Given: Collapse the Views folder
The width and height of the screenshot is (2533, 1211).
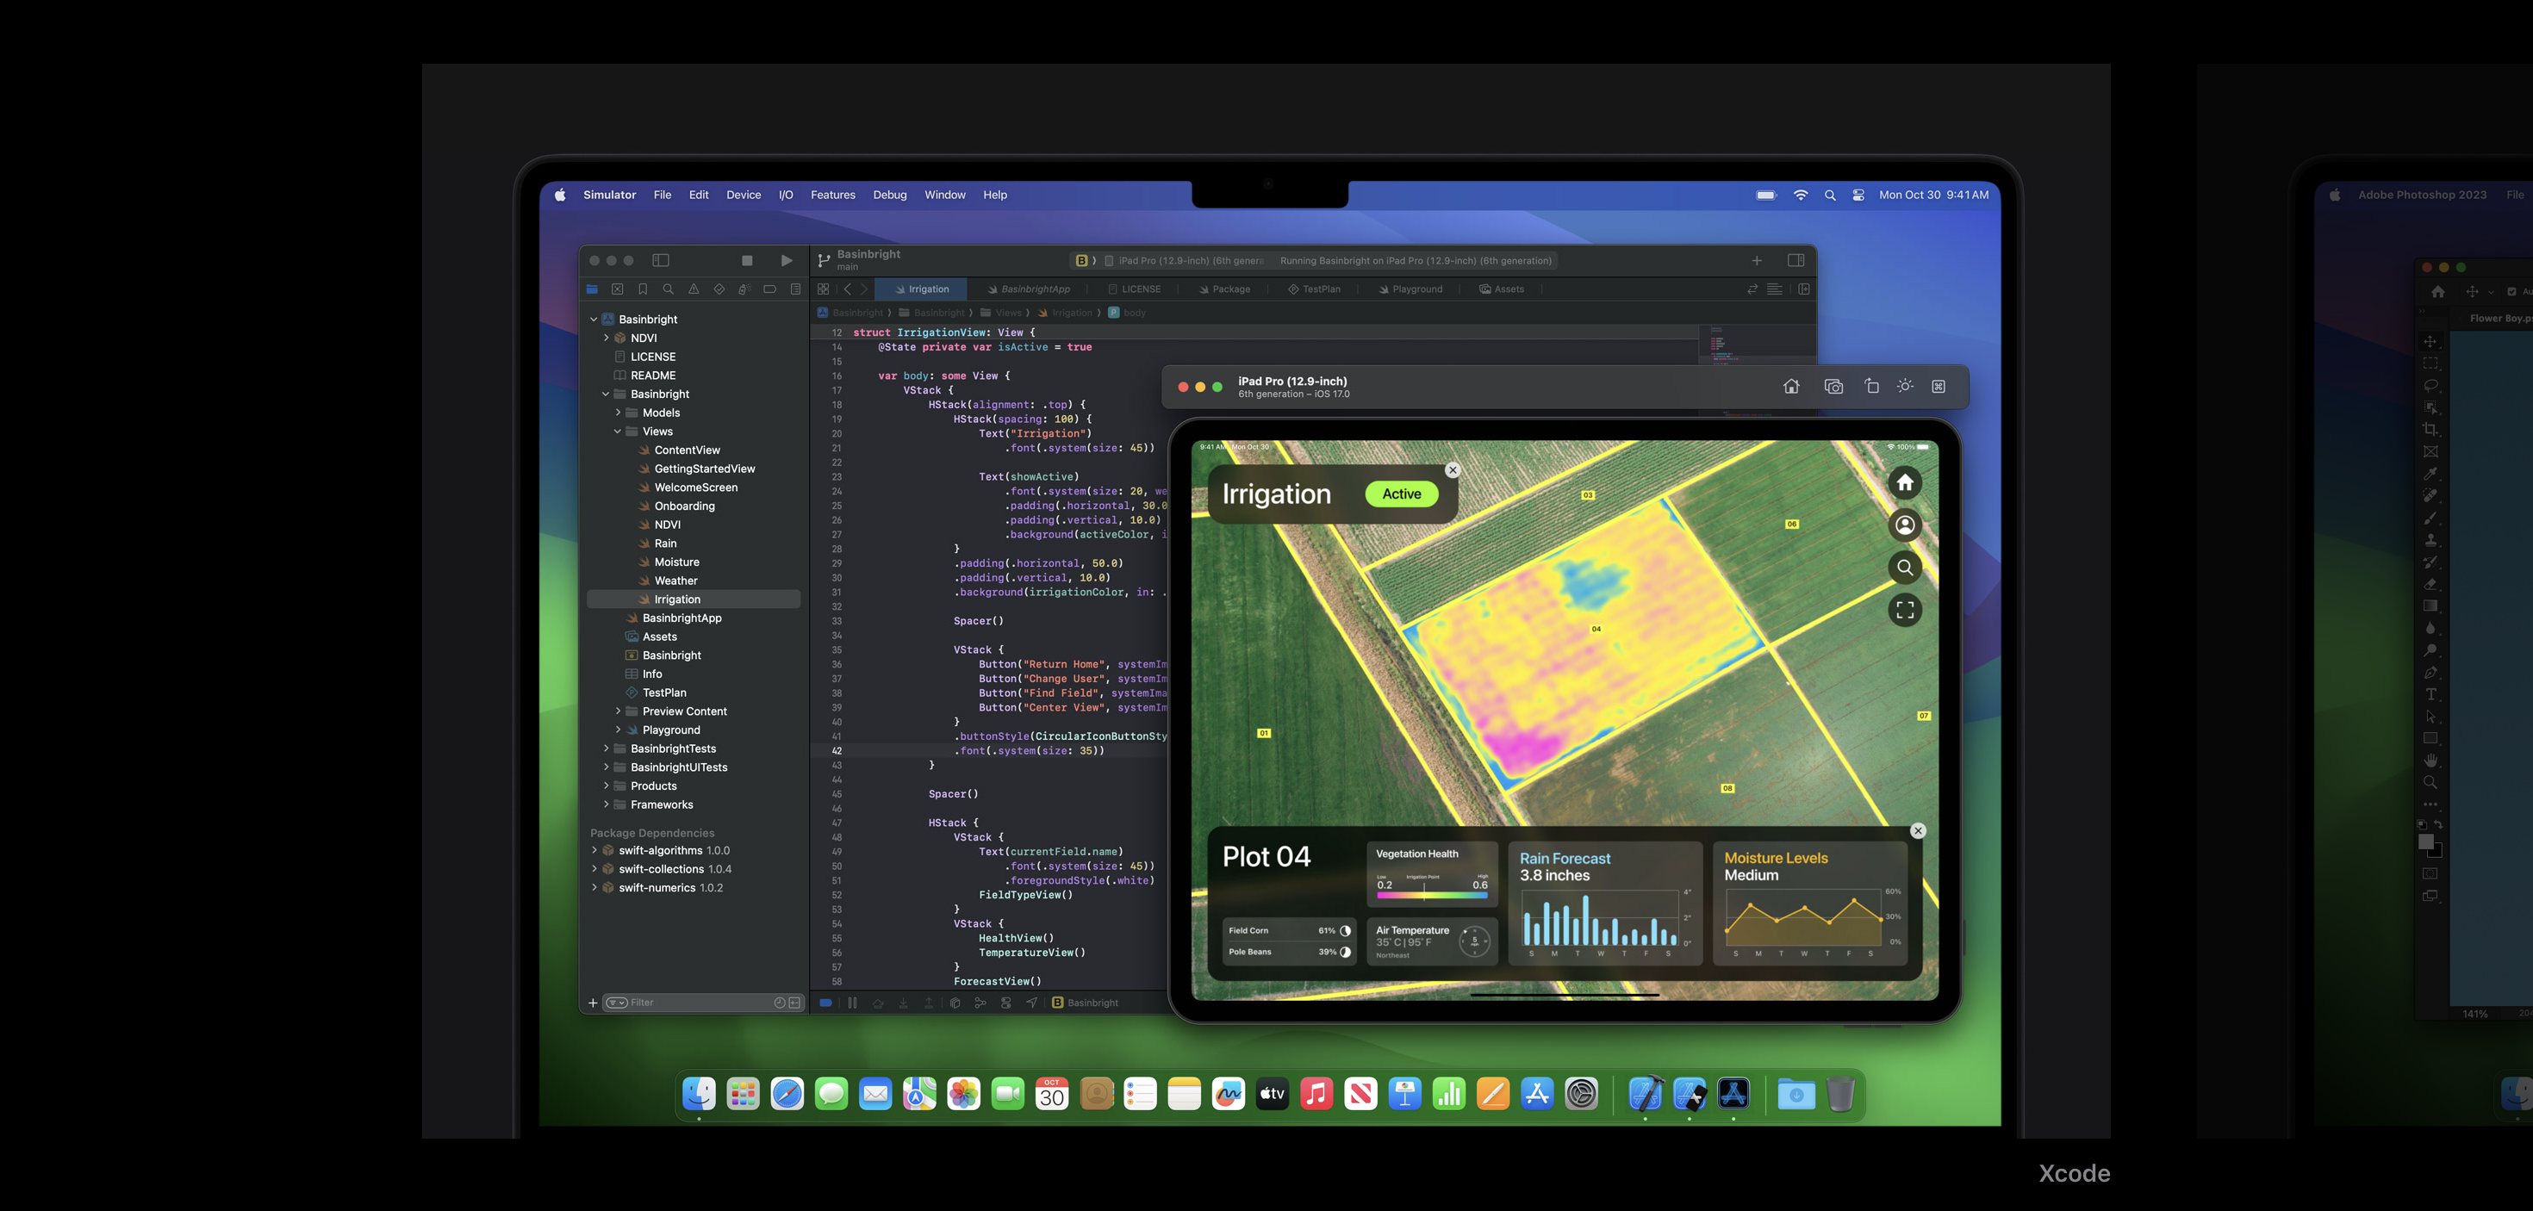Looking at the screenshot, I should pos(618,432).
